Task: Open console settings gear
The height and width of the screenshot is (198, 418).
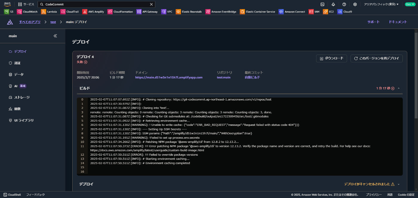Action: [x=355, y=4]
